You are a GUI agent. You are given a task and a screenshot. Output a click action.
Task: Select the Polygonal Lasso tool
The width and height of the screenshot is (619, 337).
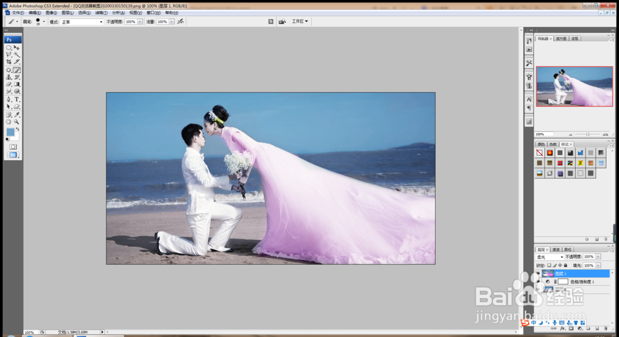pos(9,54)
